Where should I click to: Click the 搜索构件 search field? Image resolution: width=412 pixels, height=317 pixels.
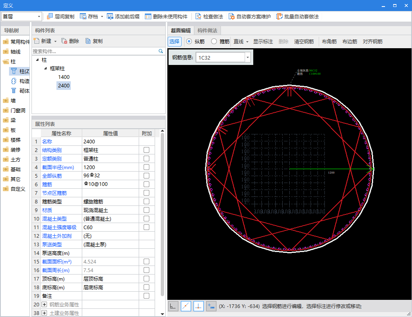click(95, 51)
